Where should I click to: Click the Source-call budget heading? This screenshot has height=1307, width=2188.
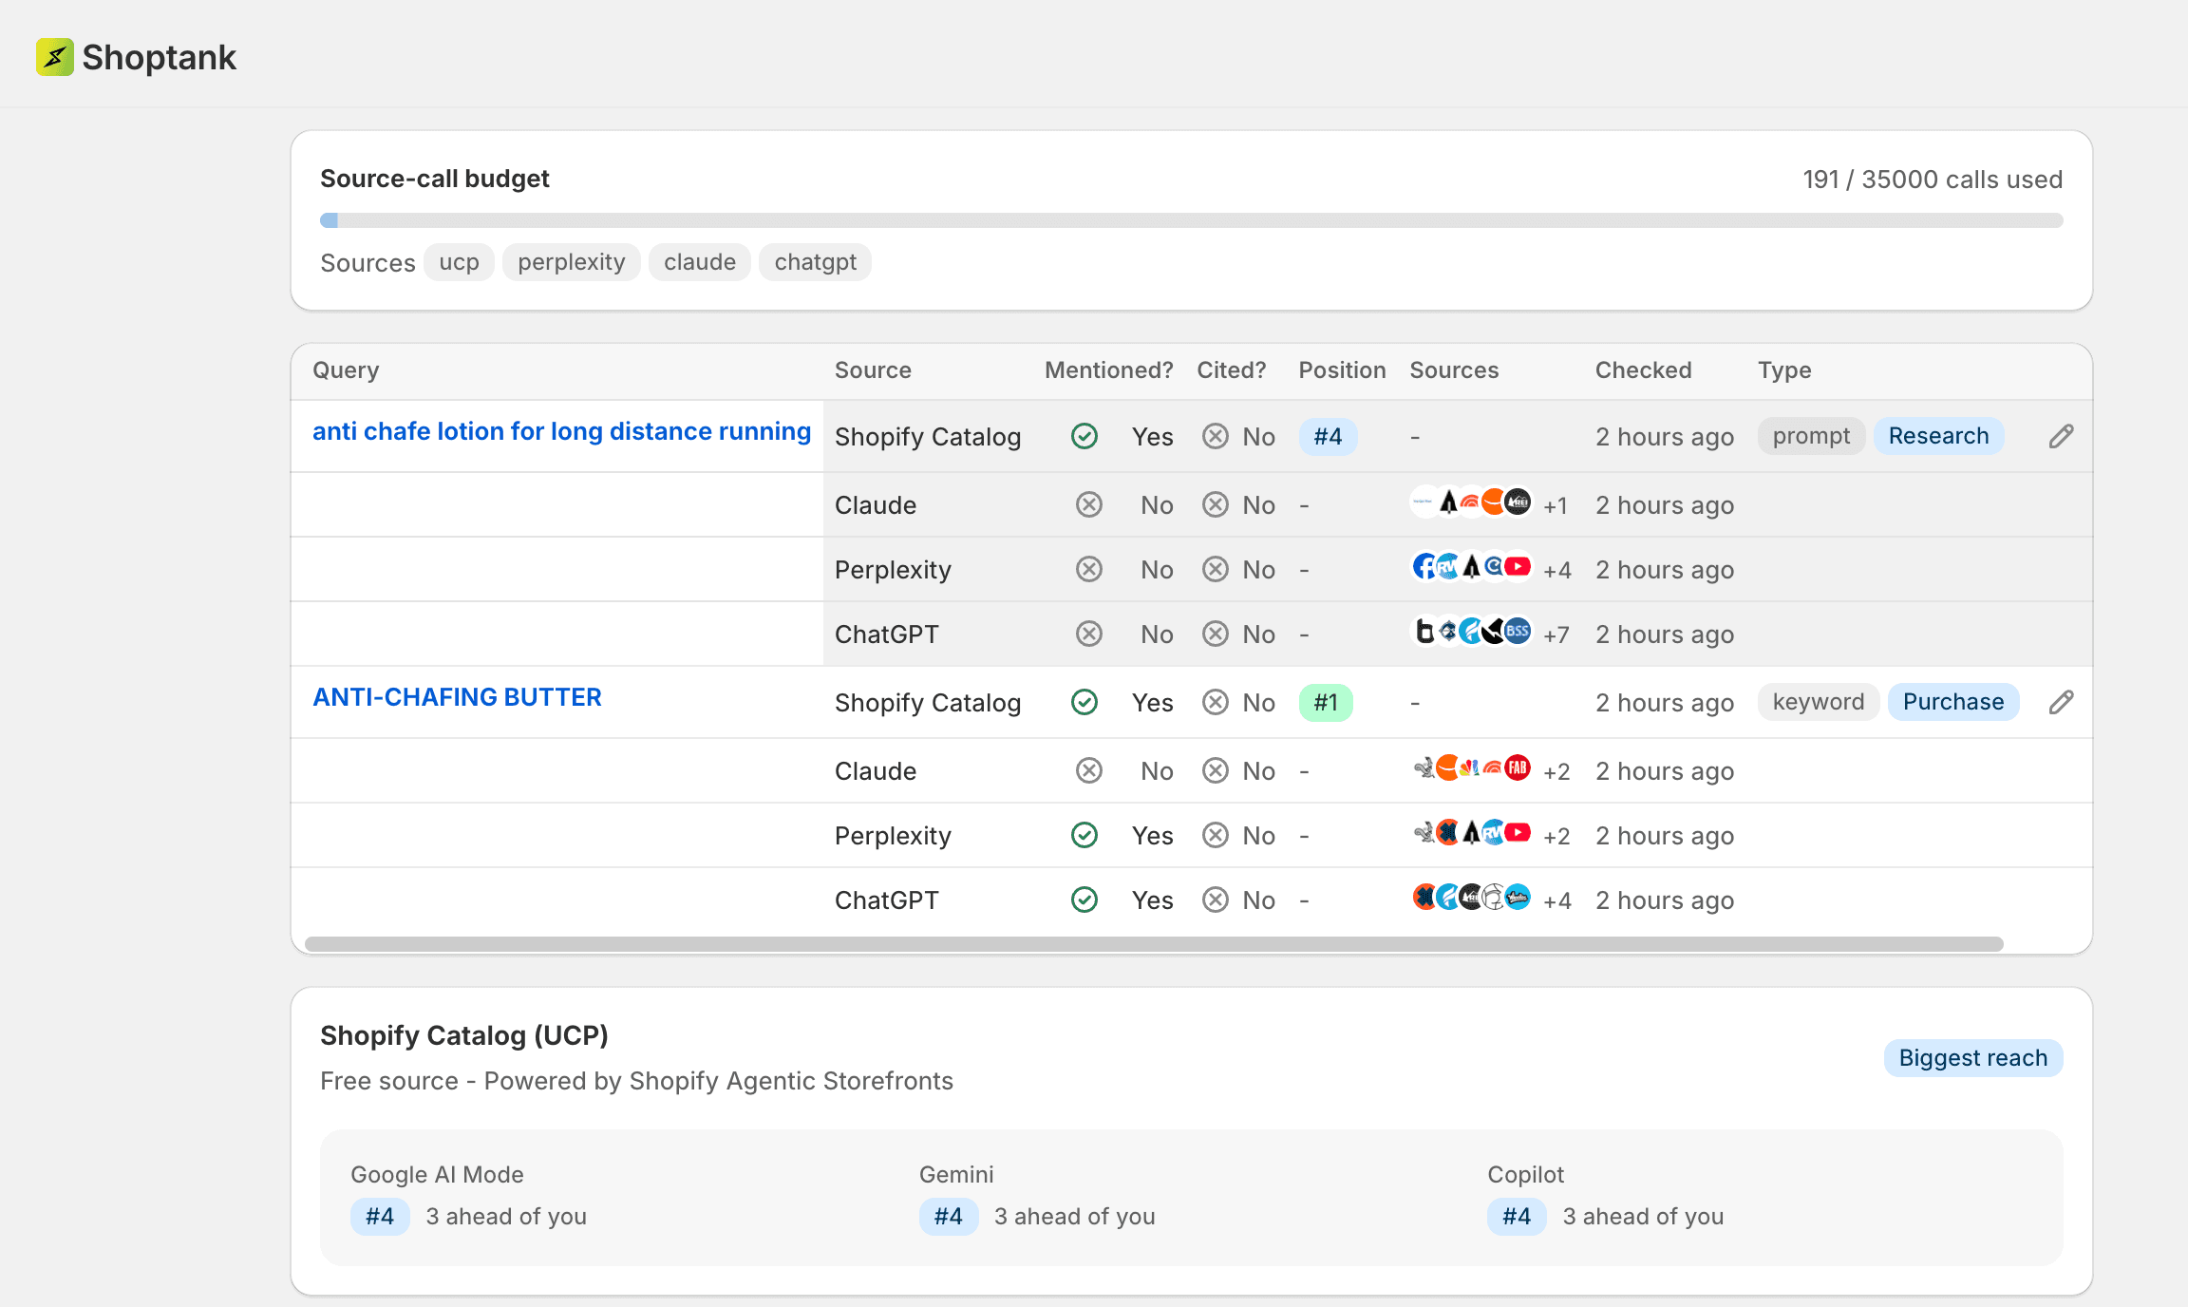click(x=435, y=179)
